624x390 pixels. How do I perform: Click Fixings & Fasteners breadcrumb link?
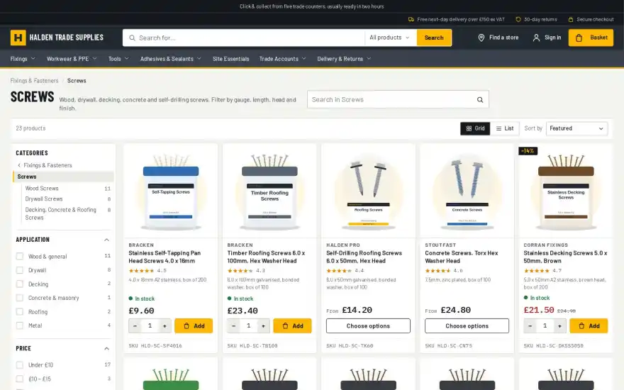pos(34,81)
